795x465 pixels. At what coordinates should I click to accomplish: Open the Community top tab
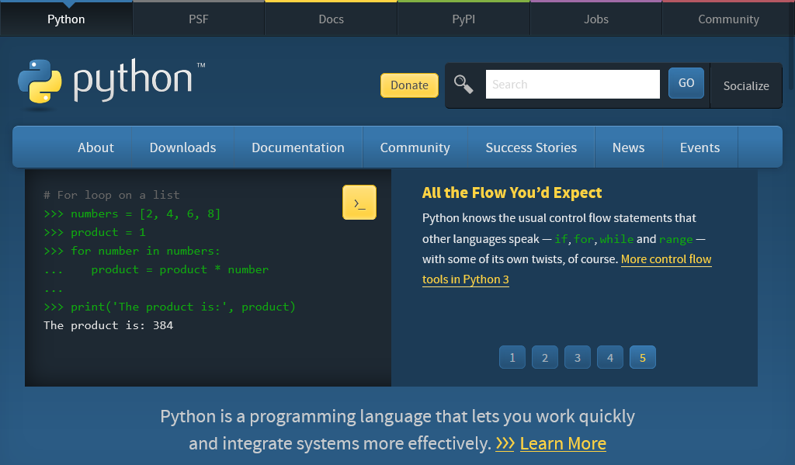[728, 19]
